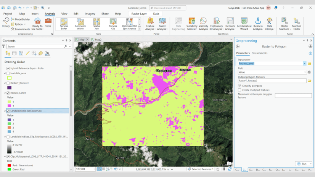The height and width of the screenshot is (177, 315).
Task: Toggle Hybrid Reference Layer visibility
Action: point(8,69)
